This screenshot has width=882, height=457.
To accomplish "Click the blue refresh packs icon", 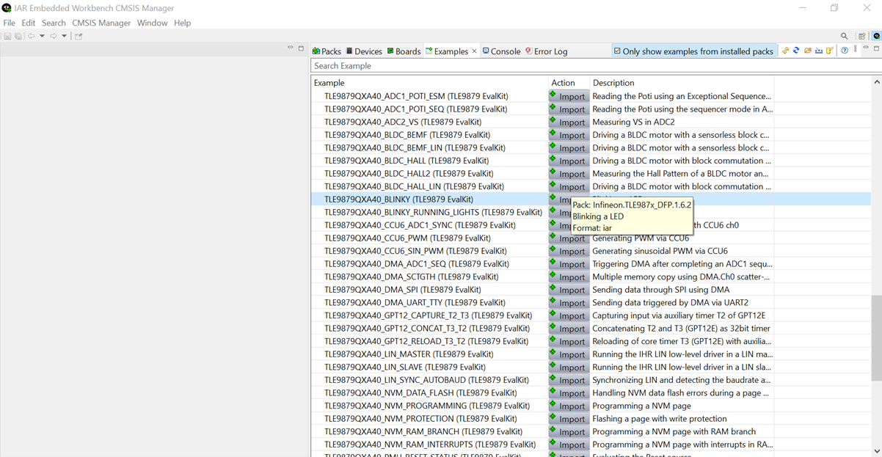I will [x=796, y=51].
